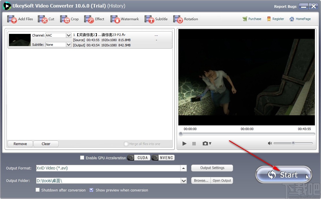Remove the selected file
The height and width of the screenshot is (199, 321).
coord(20,144)
